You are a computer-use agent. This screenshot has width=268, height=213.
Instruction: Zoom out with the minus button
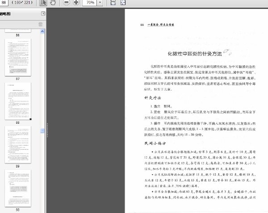tap(67, 2)
